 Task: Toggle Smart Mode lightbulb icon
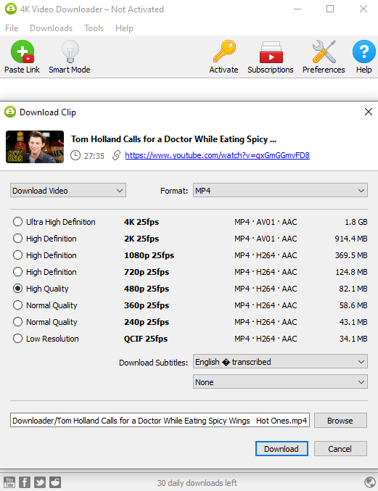(x=70, y=51)
